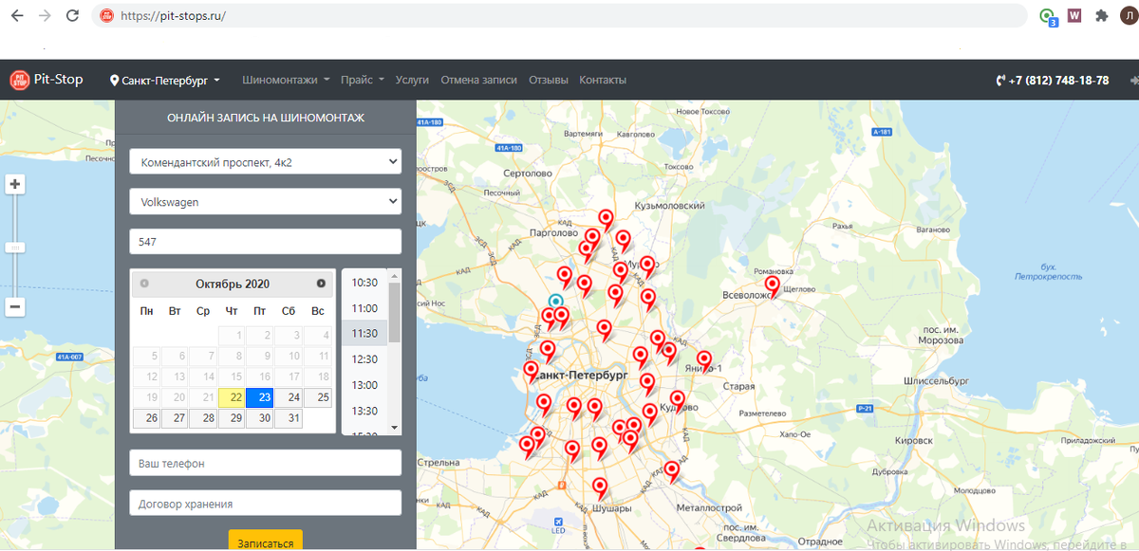Open the Volkswagen car brand select

266,202
